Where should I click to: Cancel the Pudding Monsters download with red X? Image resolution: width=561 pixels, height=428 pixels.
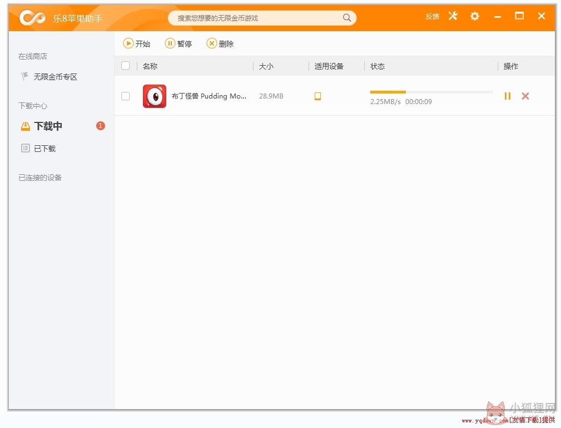pos(525,96)
